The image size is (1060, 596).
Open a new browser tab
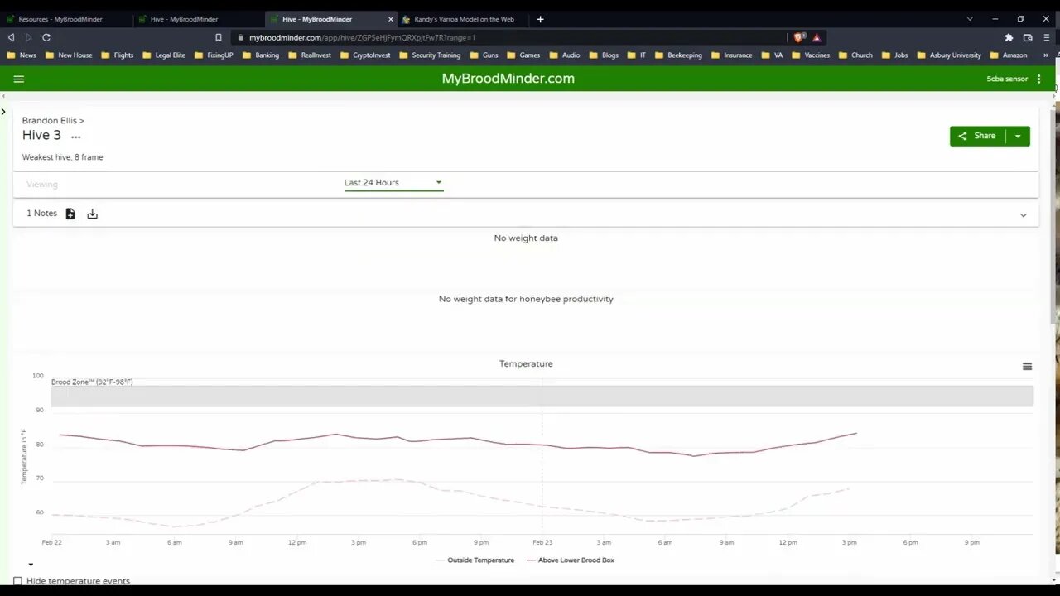pos(540,19)
